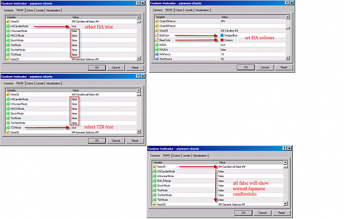Click the true value of HACandleMode
Viewport: 344px width, 219px height.
[74, 26]
